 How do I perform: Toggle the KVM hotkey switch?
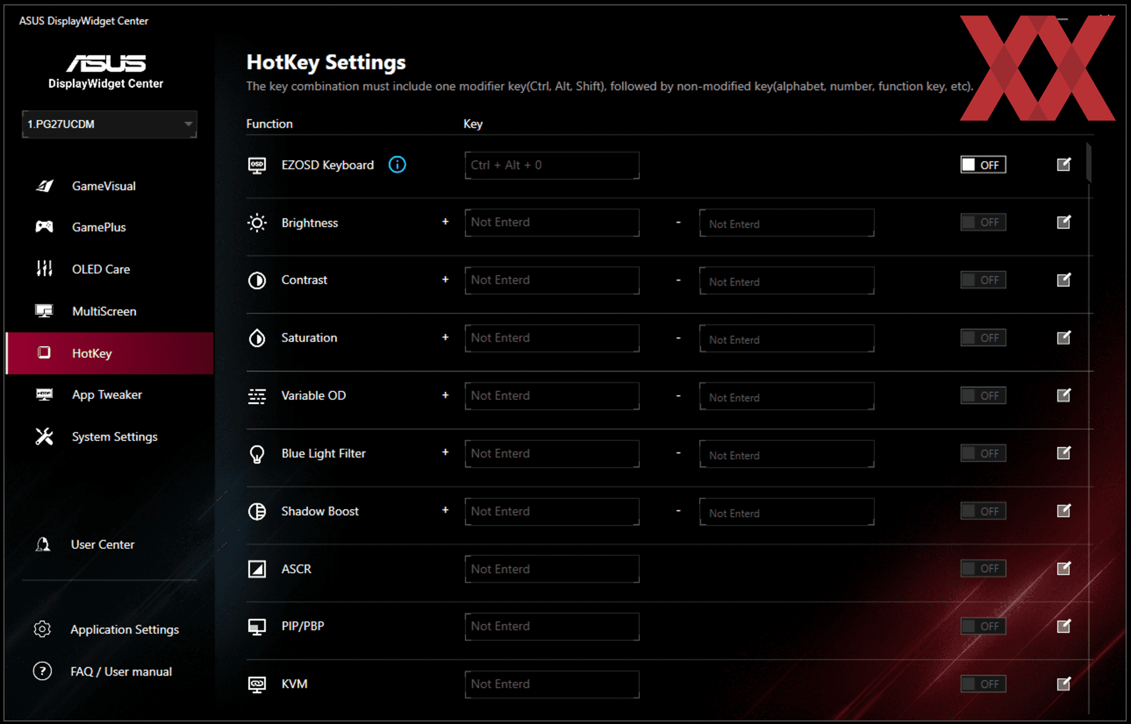click(x=983, y=684)
